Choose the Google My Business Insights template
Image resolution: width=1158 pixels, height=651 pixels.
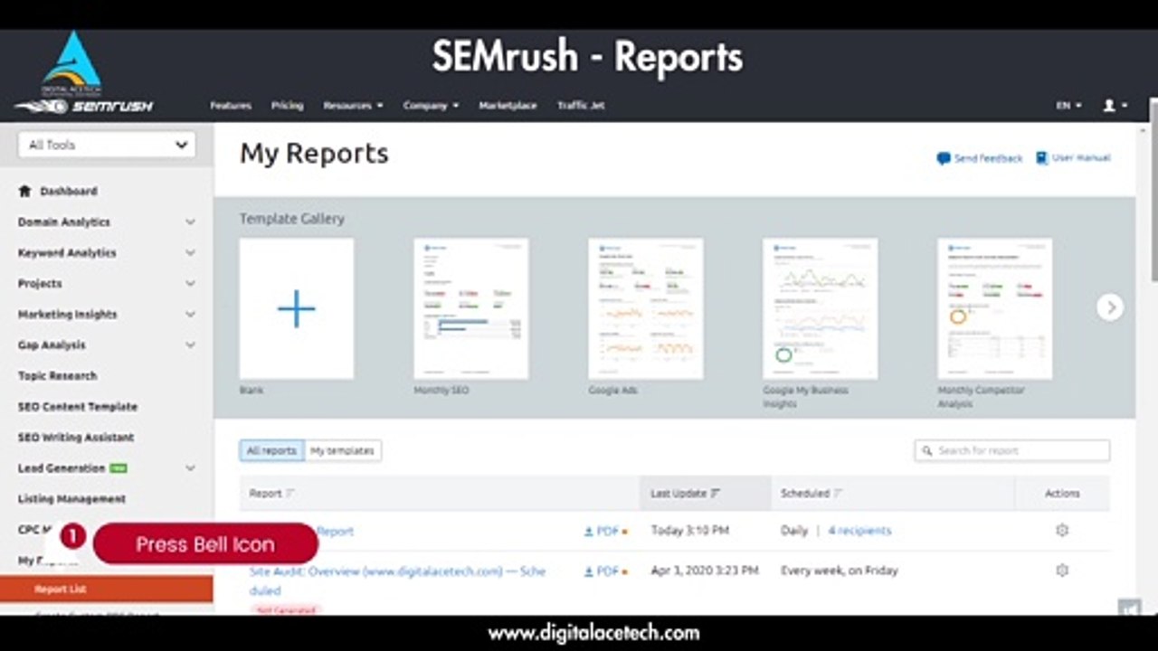[821, 308]
